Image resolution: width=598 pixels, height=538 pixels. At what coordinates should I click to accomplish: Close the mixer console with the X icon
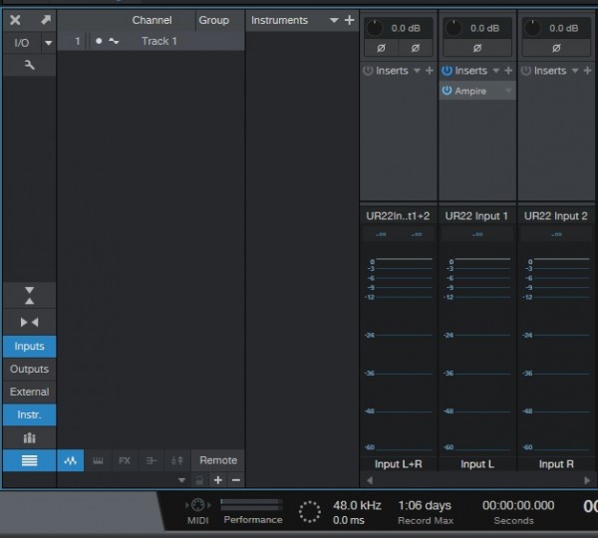click(15, 20)
